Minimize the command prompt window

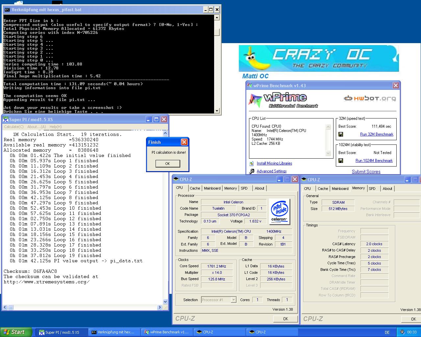tap(205, 10)
